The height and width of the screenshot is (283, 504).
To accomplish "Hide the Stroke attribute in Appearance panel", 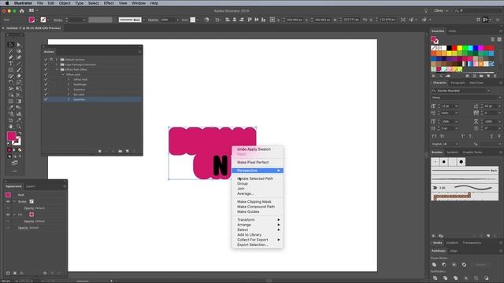I will pyautogui.click(x=8, y=201).
